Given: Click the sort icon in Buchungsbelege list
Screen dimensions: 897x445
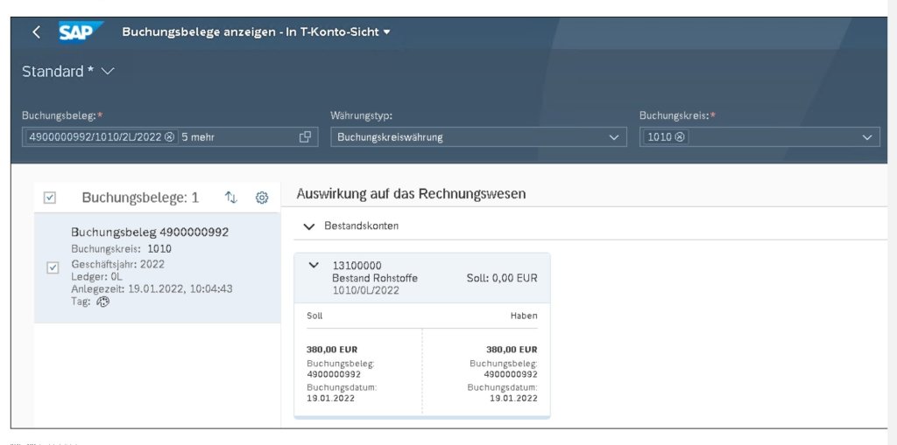Looking at the screenshot, I should point(231,198).
